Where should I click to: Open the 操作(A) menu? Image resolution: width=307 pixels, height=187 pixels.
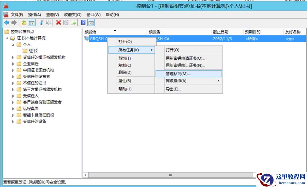pos(34,15)
